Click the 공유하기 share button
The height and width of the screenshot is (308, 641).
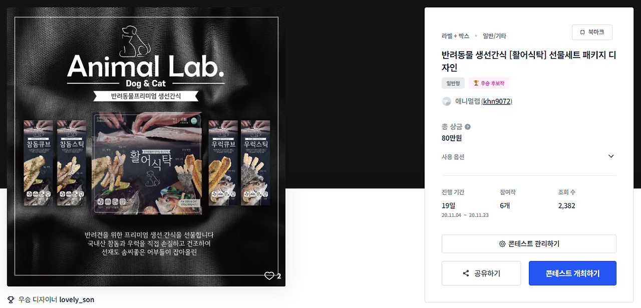(x=481, y=273)
